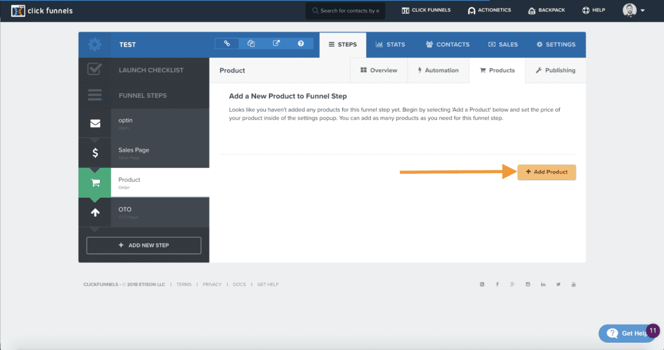This screenshot has width=664, height=350.
Task: Switch to the Settings tab
Action: coord(556,45)
